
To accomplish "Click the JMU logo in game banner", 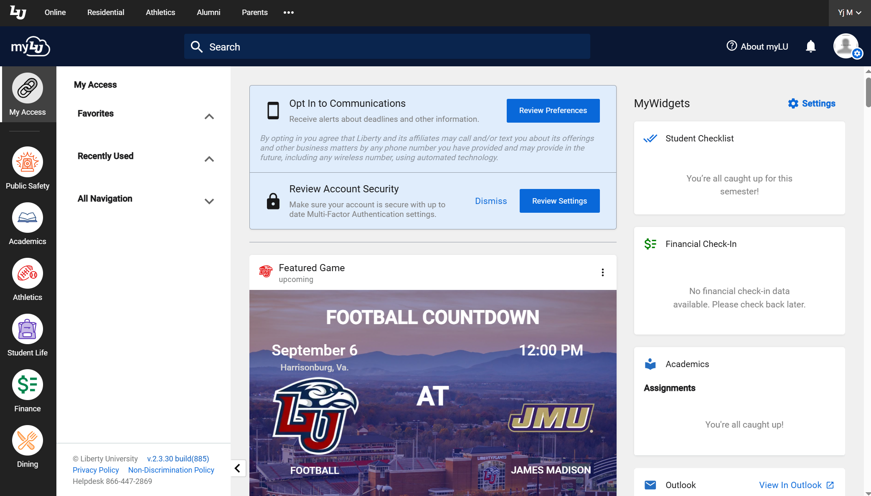I will pos(551,418).
